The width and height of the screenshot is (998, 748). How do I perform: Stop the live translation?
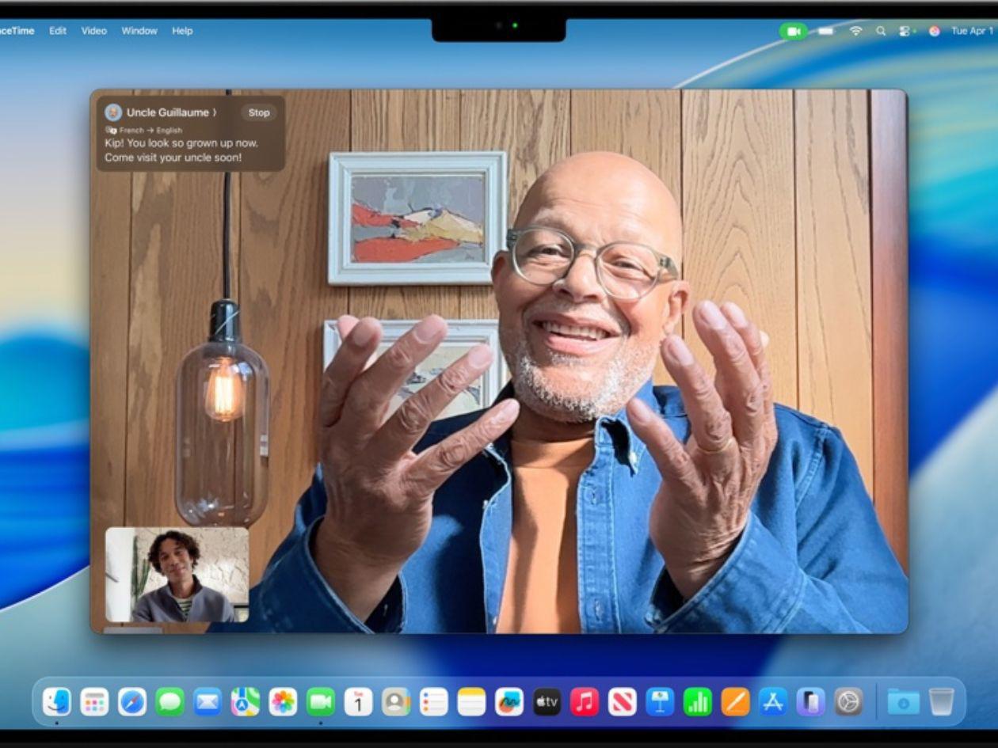click(x=259, y=112)
